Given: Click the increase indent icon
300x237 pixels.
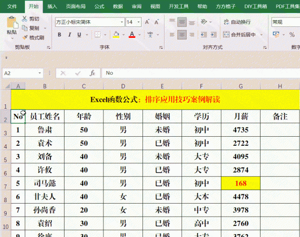Looking at the screenshot, I should pyautogui.click(x=213, y=34).
